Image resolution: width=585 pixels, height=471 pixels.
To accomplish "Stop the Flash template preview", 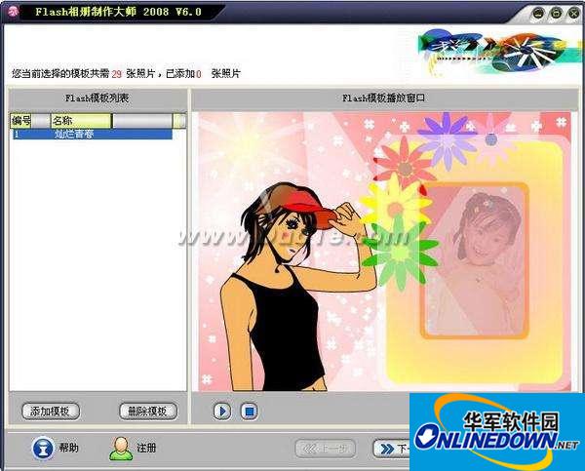I will pos(249,412).
